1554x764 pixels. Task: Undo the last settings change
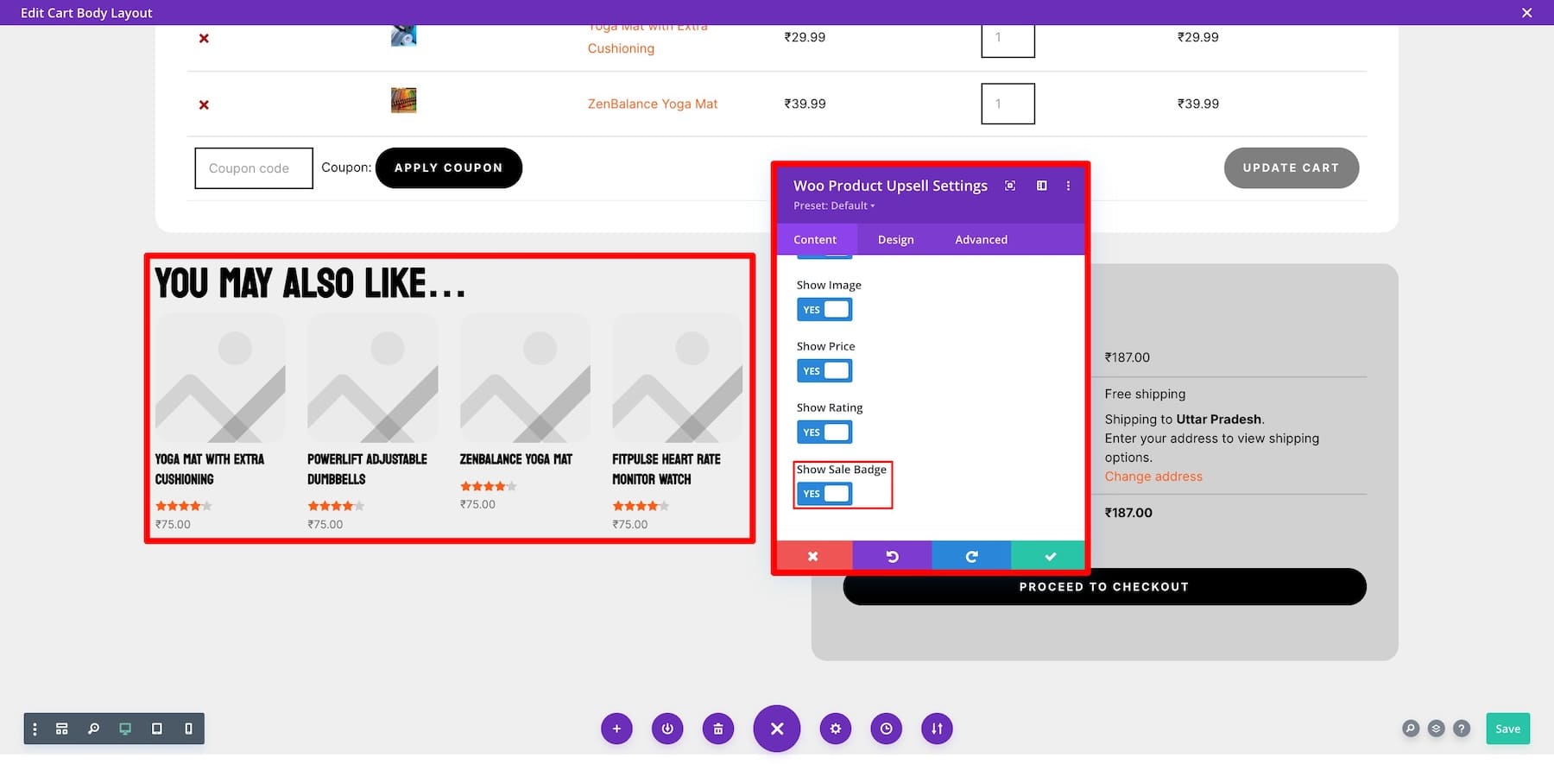coord(892,556)
